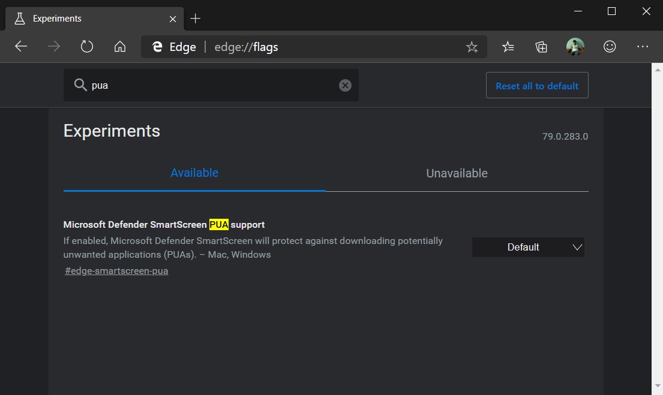The width and height of the screenshot is (663, 395).
Task: Click the forward navigation arrow
Action: pos(53,47)
